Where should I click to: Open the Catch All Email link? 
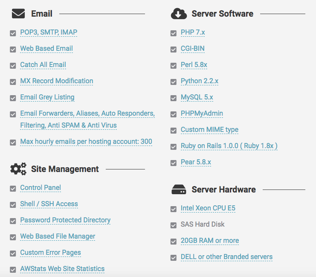(x=43, y=64)
